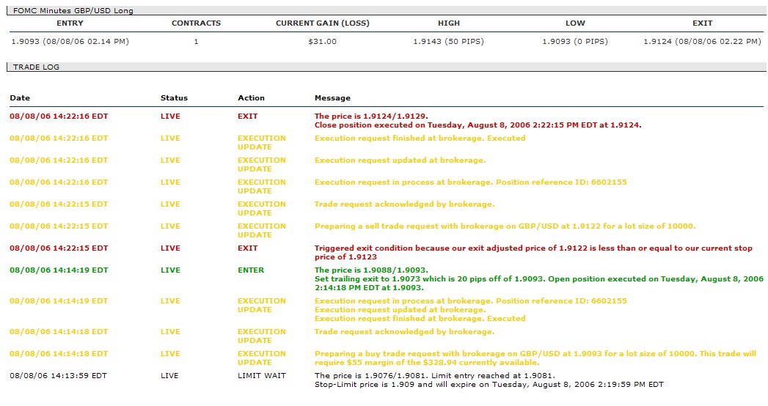Select 'The price is 1.9124/1.9129' exit message
Viewport: 768px width, 406px height.
pyautogui.click(x=371, y=116)
